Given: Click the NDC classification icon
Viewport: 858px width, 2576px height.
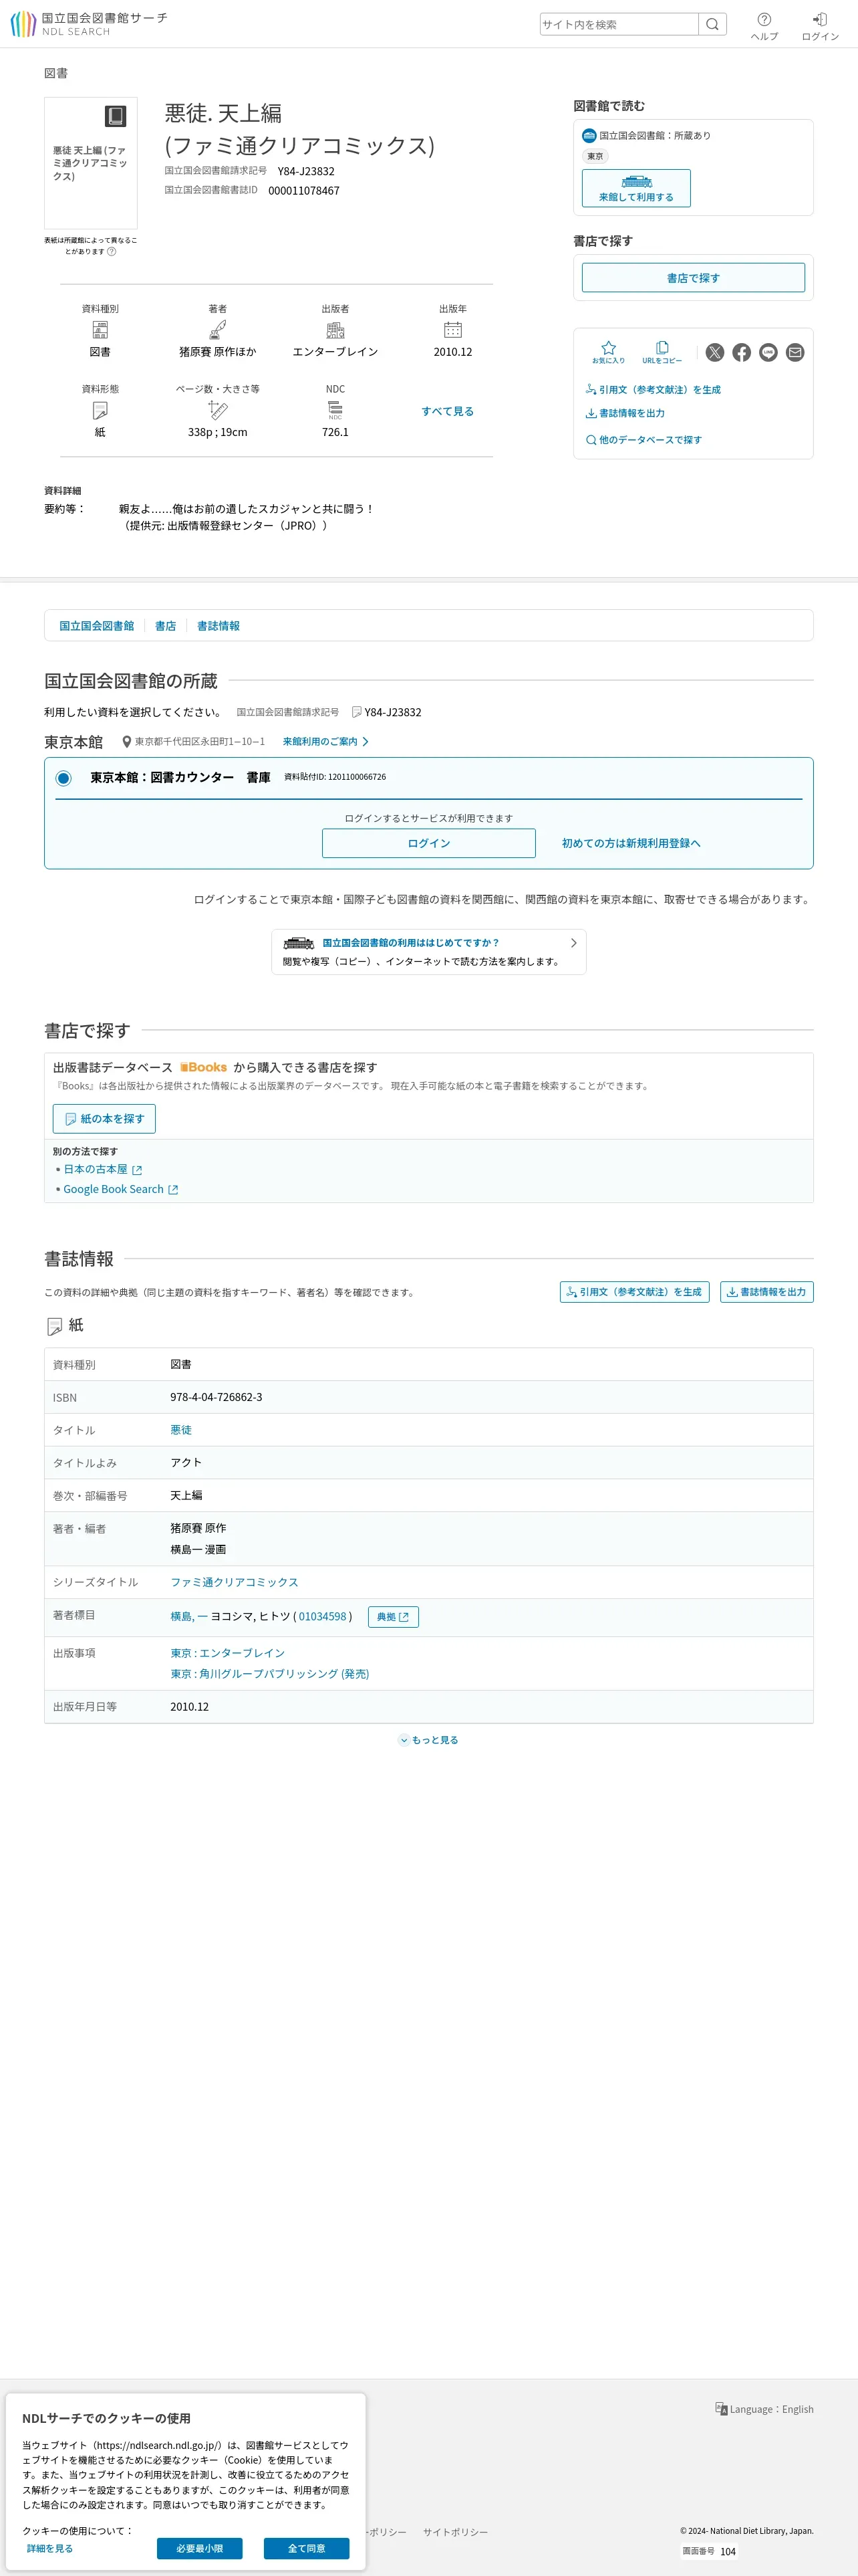Looking at the screenshot, I should click(x=335, y=410).
